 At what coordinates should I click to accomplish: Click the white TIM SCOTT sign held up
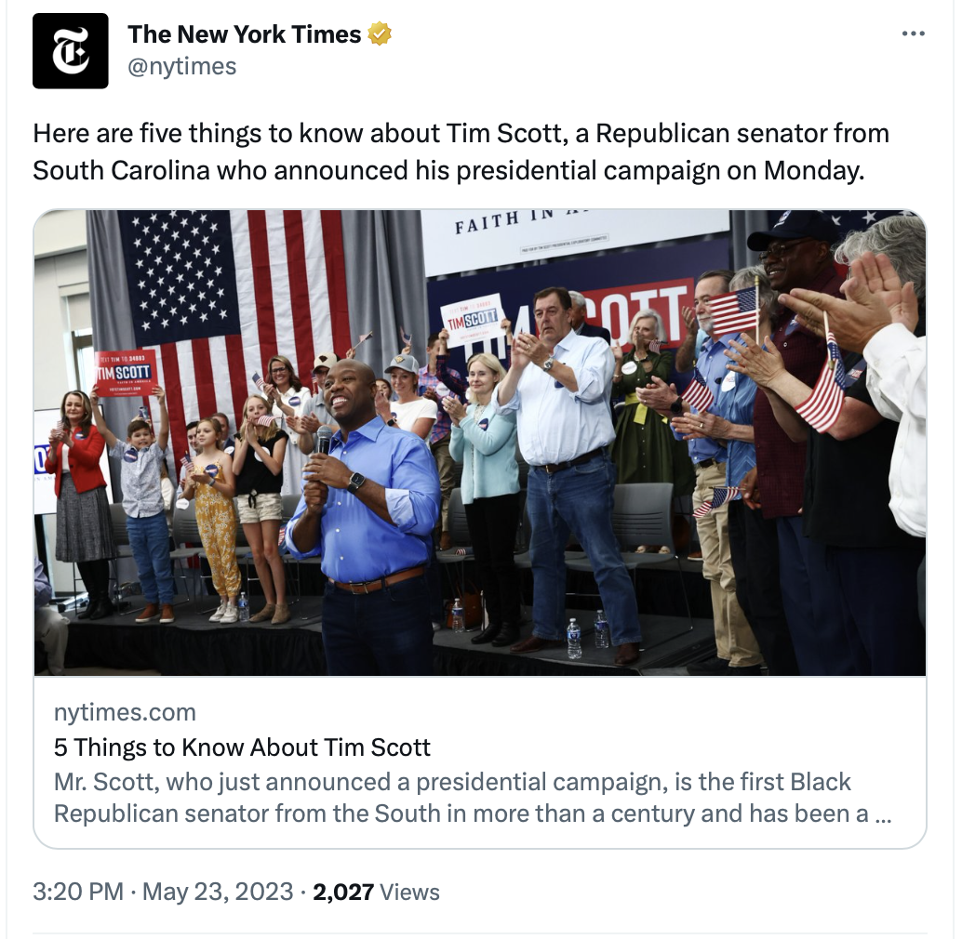tap(473, 319)
